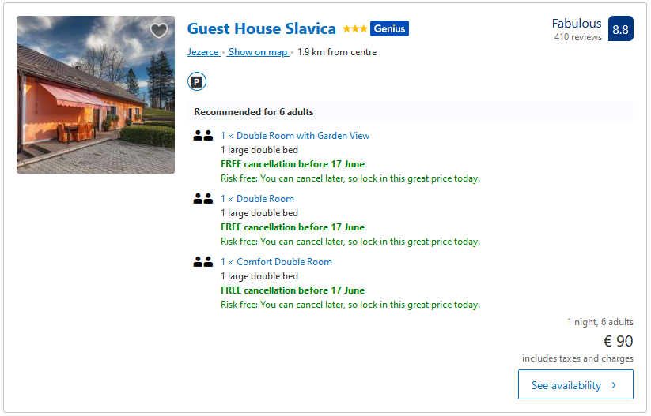Open the Double Room with Garden View link
This screenshot has height=416, width=651.
[295, 136]
